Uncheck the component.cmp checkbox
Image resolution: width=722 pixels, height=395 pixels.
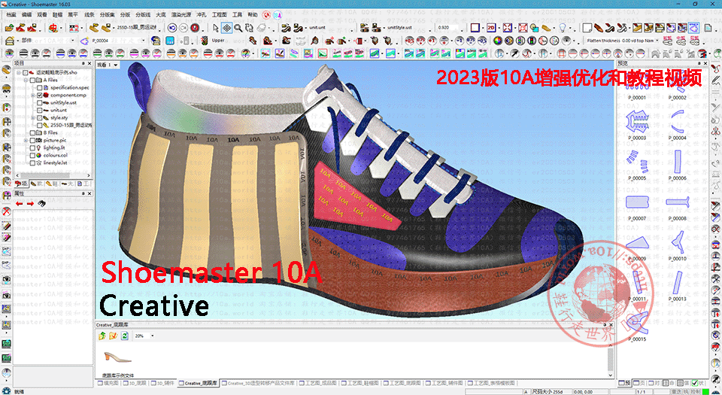[x=40, y=96]
